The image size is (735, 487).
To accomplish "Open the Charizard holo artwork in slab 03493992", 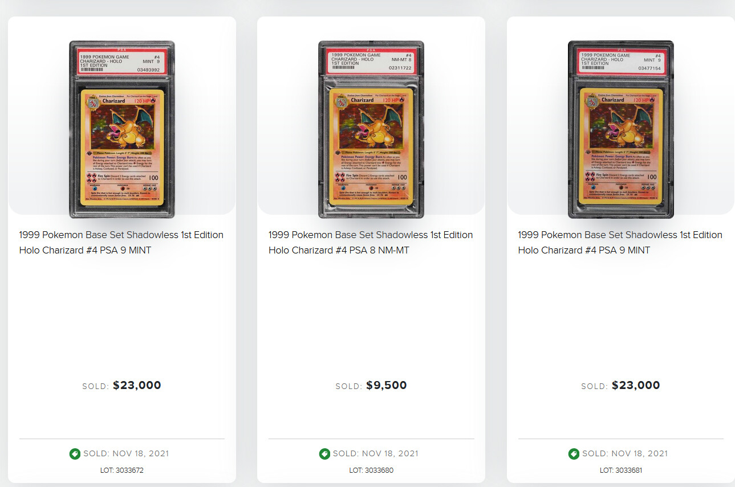I will (121, 127).
